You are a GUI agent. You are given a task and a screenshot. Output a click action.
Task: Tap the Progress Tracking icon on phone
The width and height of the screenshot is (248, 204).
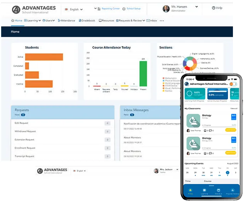(x=232, y=191)
